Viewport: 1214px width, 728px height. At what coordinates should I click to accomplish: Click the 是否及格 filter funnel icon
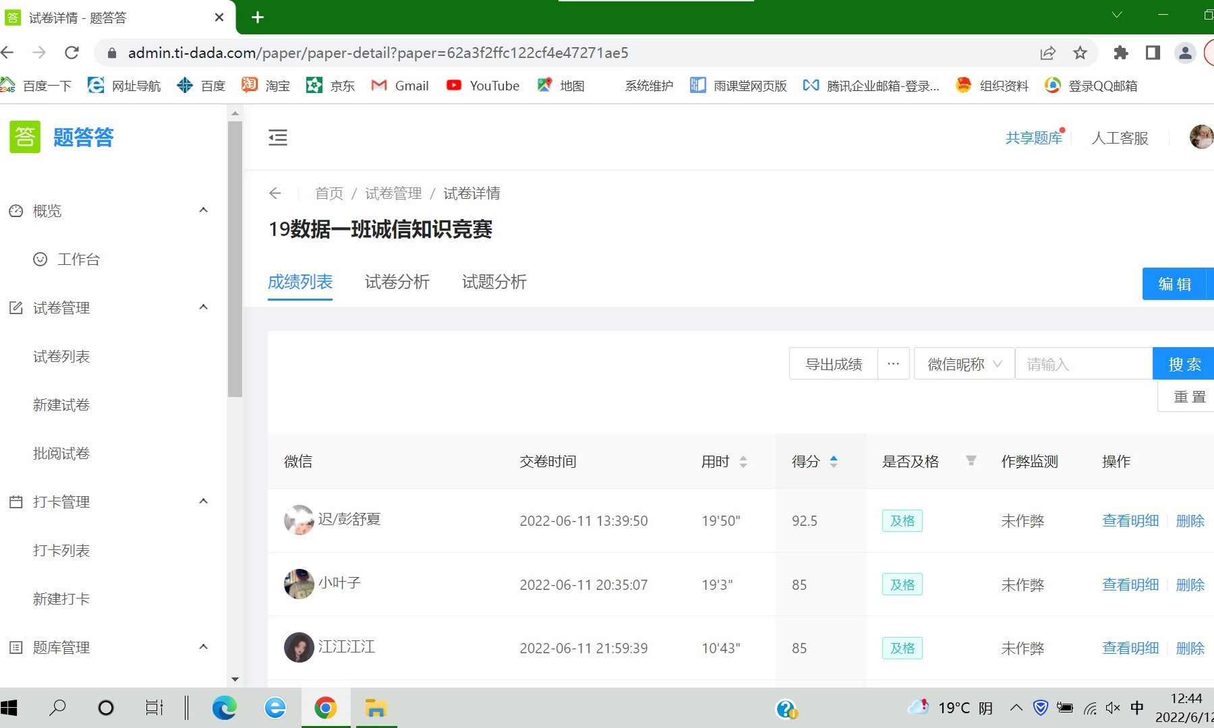[x=971, y=461]
